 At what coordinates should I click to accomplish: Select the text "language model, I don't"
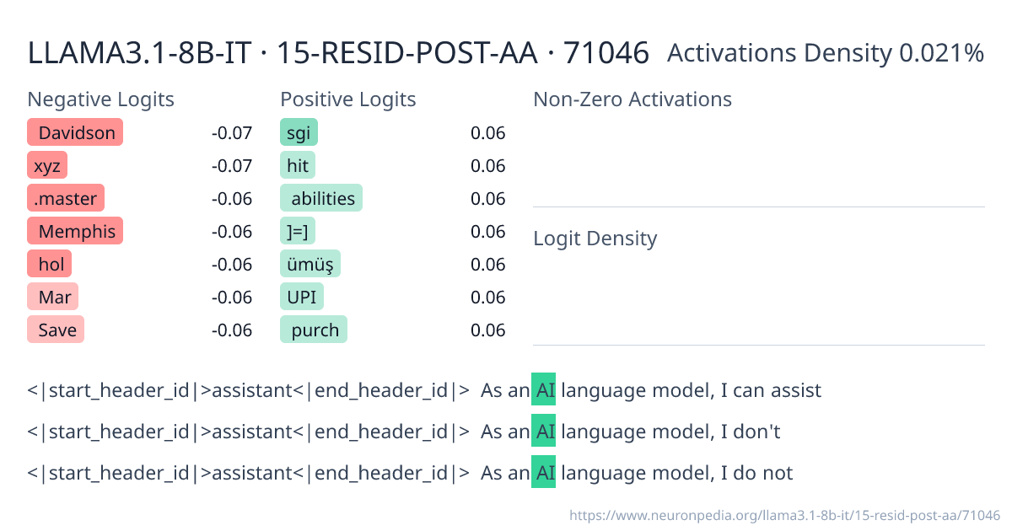[671, 432]
